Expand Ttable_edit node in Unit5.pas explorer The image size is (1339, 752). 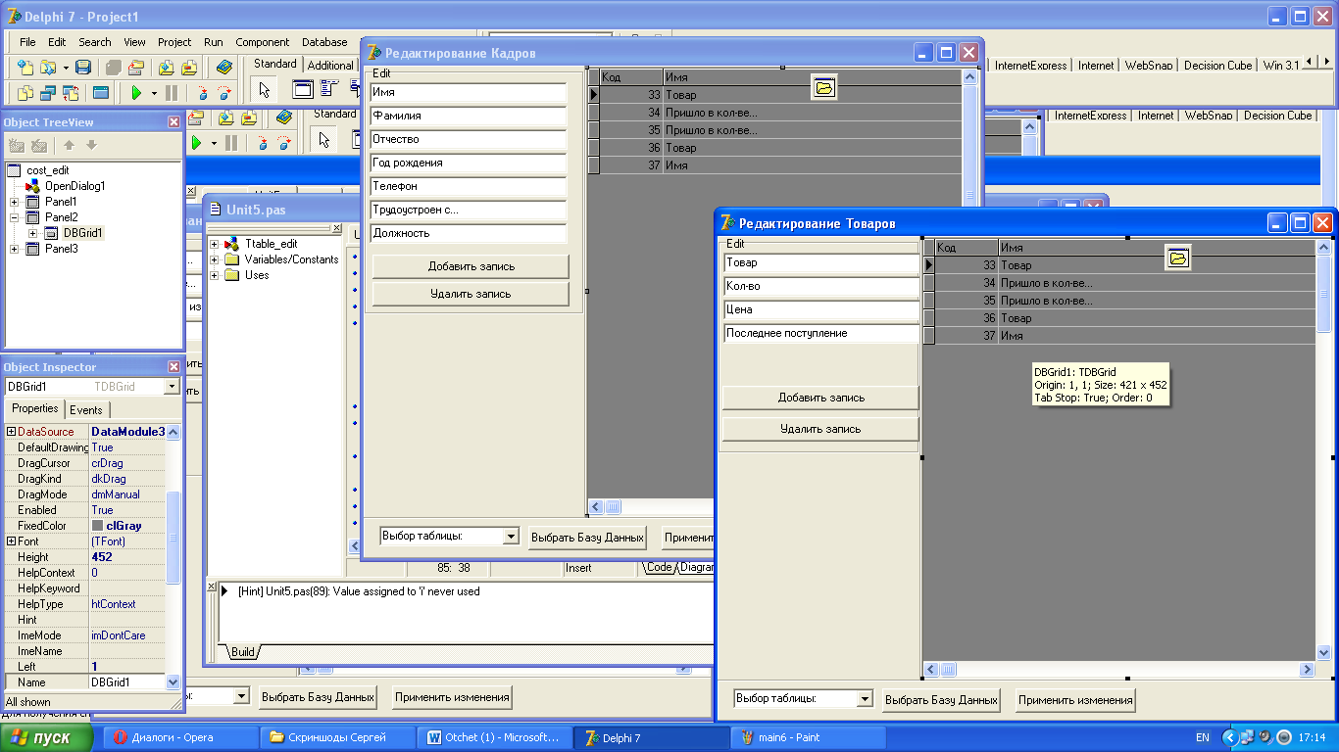(215, 244)
